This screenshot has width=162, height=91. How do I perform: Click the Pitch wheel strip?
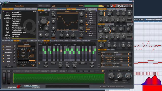click(x=4, y=78)
